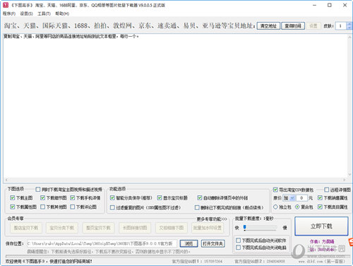Toggle 智能分类保存(推荐) checkbox
The height and width of the screenshot is (266, 353).
point(112,197)
